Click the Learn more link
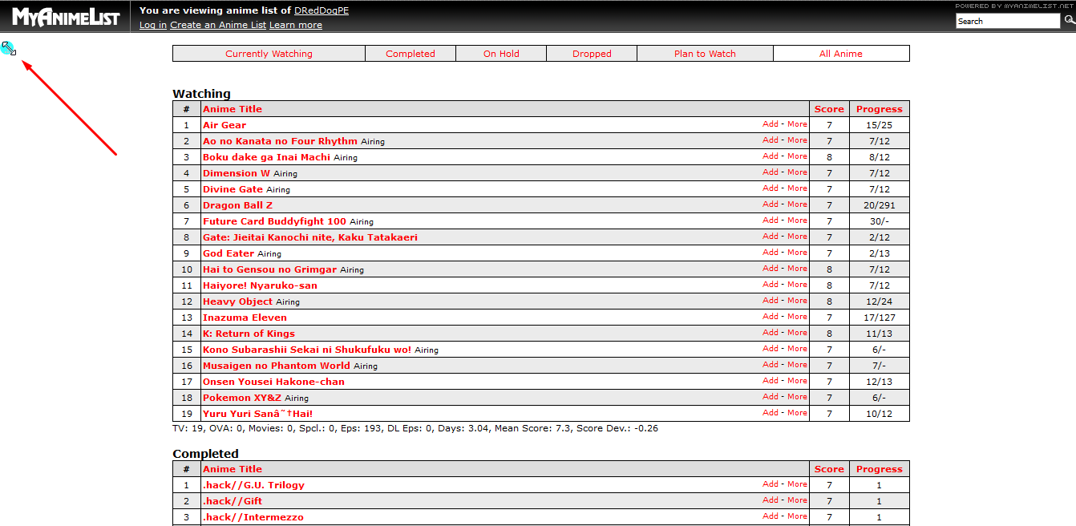 pos(295,25)
